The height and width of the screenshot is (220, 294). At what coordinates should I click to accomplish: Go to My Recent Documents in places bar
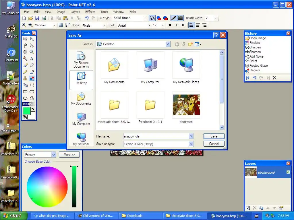pyautogui.click(x=81, y=60)
